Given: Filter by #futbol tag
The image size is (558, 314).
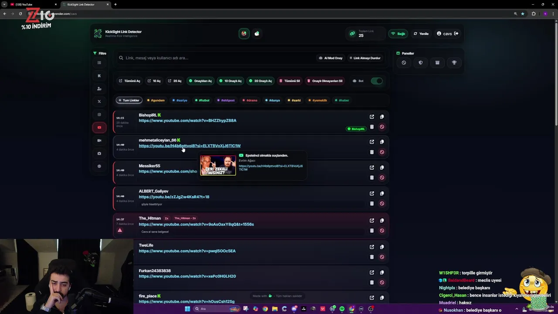Looking at the screenshot, I should (x=202, y=100).
